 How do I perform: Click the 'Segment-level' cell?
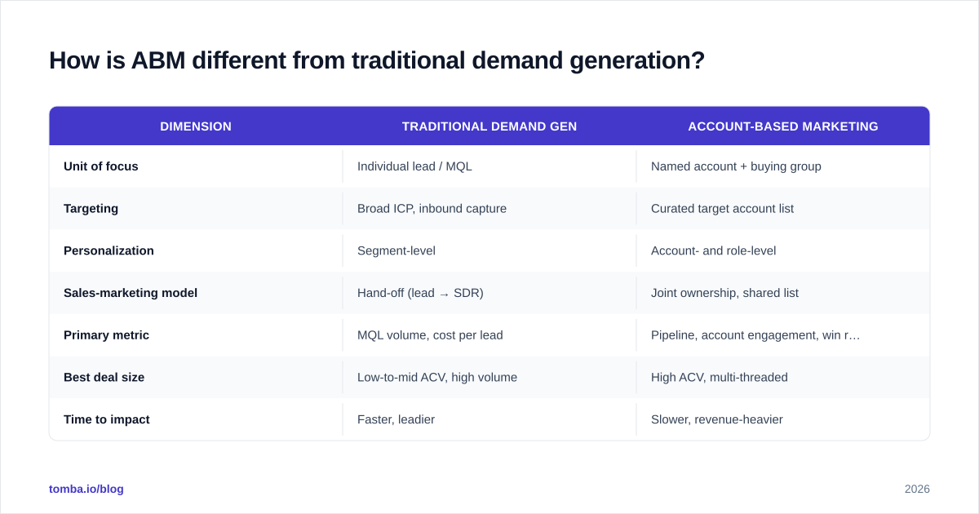[396, 250]
